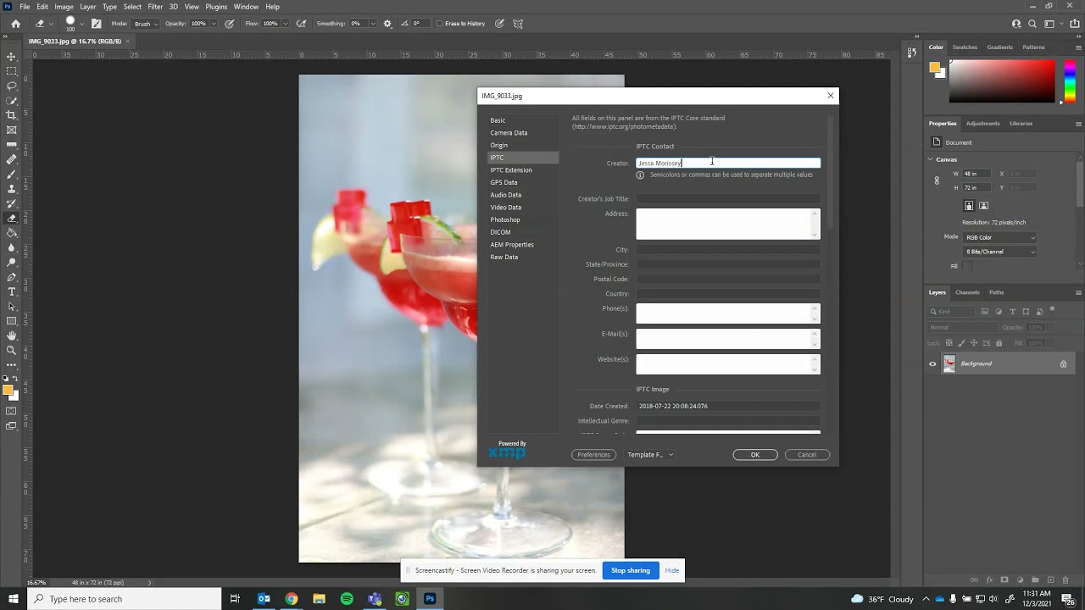Open the Plugins menu
This screenshot has width=1085, height=610.
[x=216, y=7]
